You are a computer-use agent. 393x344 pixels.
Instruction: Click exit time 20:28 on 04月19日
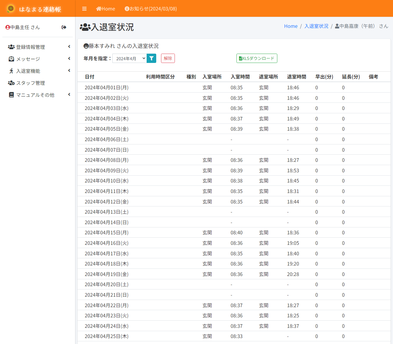tap(293, 274)
